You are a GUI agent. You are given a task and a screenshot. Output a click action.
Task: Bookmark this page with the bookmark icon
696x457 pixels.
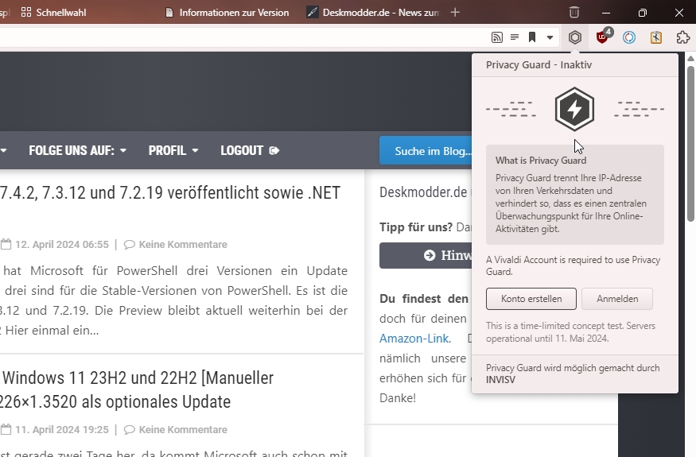click(x=532, y=37)
